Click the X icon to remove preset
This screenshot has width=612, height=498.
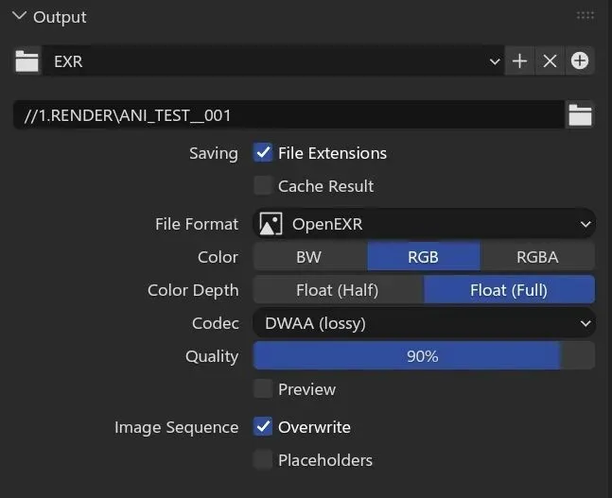[x=550, y=62]
